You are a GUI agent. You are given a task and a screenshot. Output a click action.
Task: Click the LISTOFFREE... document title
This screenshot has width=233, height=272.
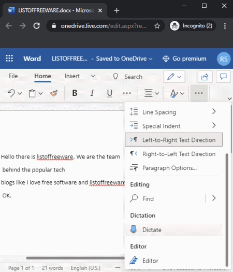(x=69, y=59)
